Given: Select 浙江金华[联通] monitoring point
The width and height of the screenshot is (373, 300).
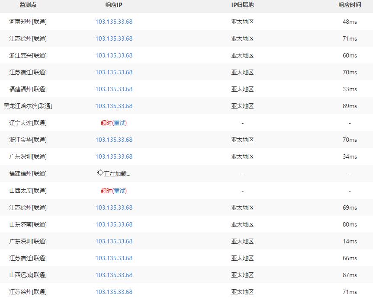Looking at the screenshot, I should (28, 140).
